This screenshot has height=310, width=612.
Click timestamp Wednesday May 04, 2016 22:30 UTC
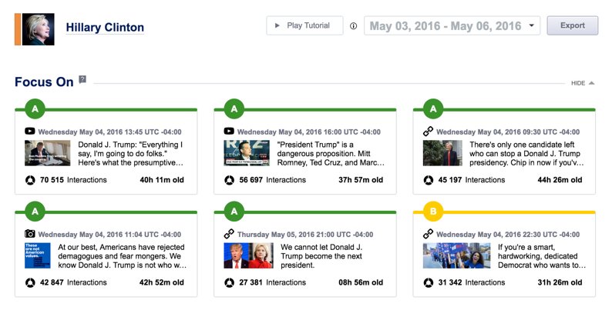[x=508, y=234]
